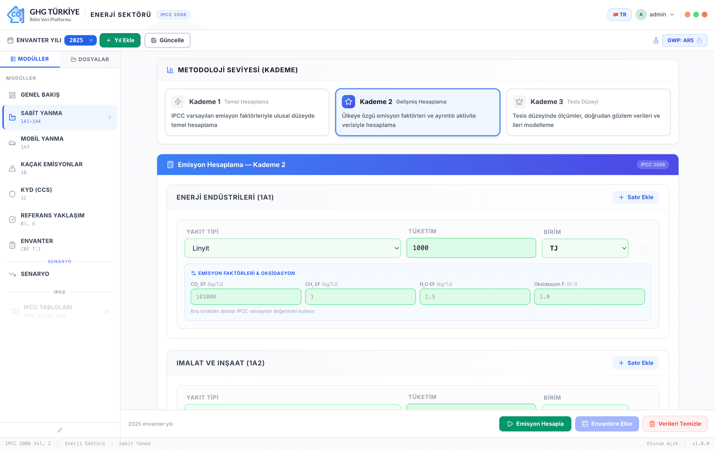Click 'IPCC 2006 Vol. 2' in the status bar
The width and height of the screenshot is (715, 449).
pyautogui.click(x=28, y=444)
